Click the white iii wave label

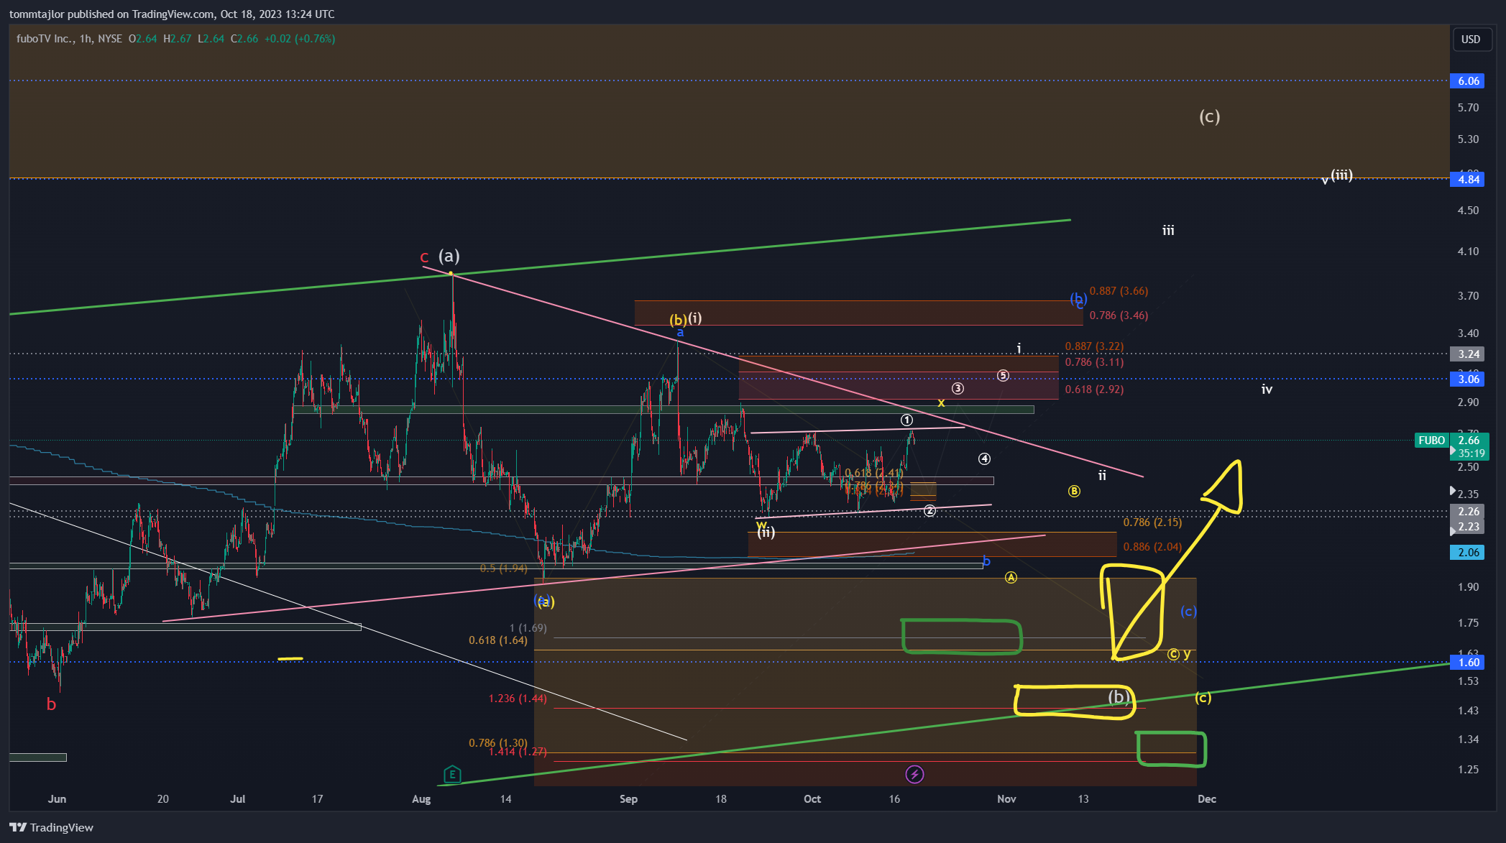(x=1168, y=231)
